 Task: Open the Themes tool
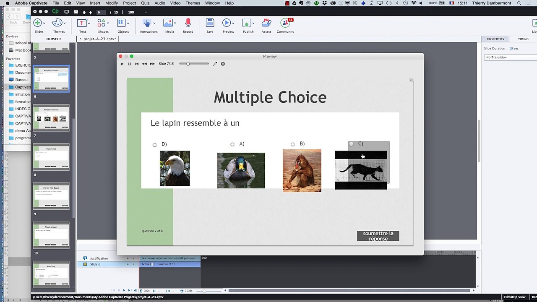pos(57,23)
